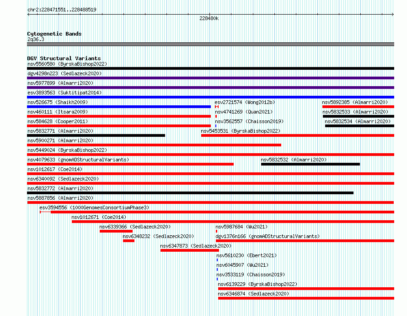Click the black bar of nsv5560580
This screenshot has width=407, height=316.
point(210,68)
